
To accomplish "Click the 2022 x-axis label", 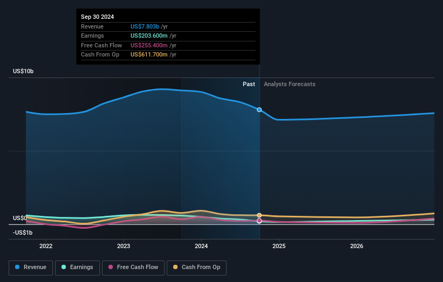I will 46,246.
